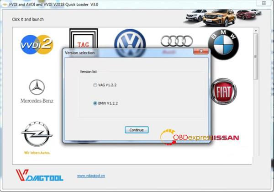Viewport: 274px width, 192px height.
Task: Launch the Opel lightning logo icon
Action: pyautogui.click(x=37, y=134)
